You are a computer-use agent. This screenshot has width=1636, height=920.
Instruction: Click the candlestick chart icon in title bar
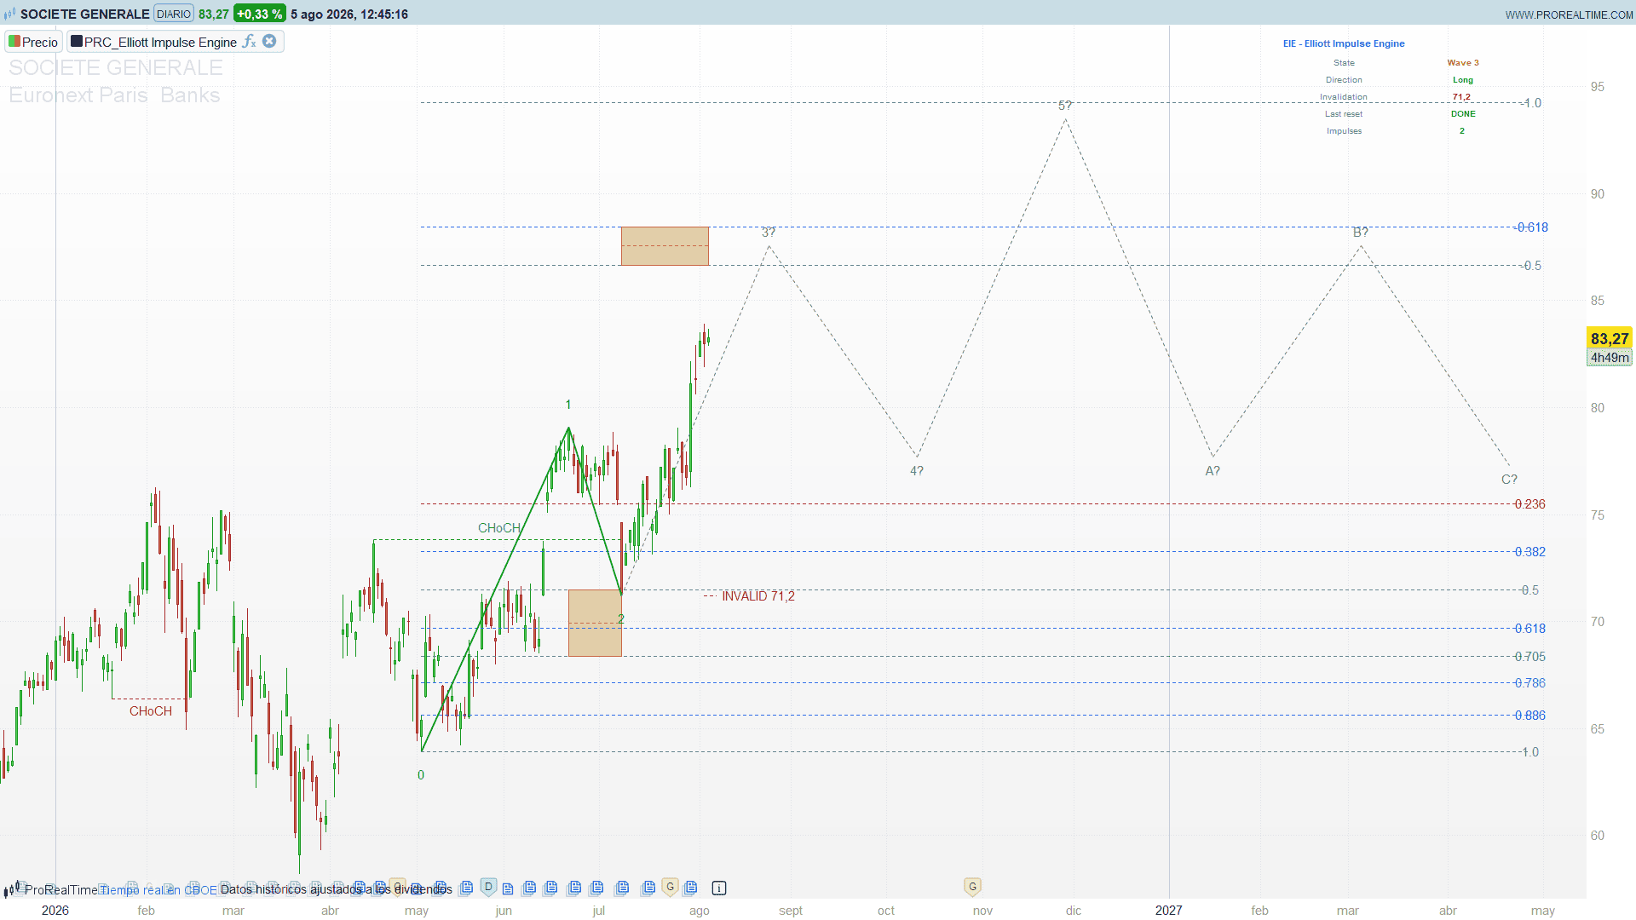(9, 14)
